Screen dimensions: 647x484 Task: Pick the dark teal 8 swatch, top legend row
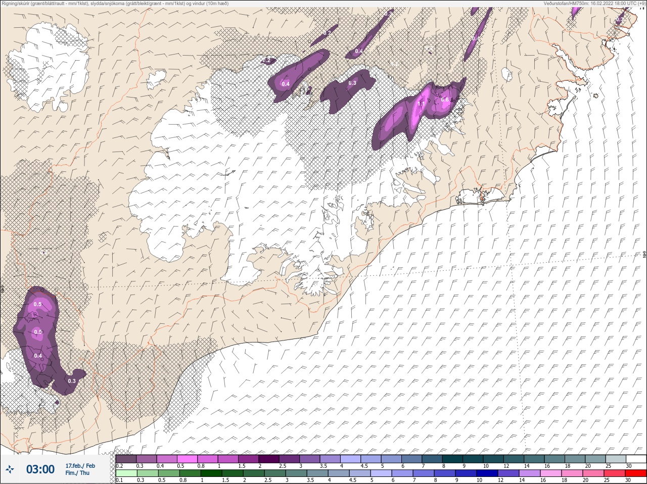point(452,459)
